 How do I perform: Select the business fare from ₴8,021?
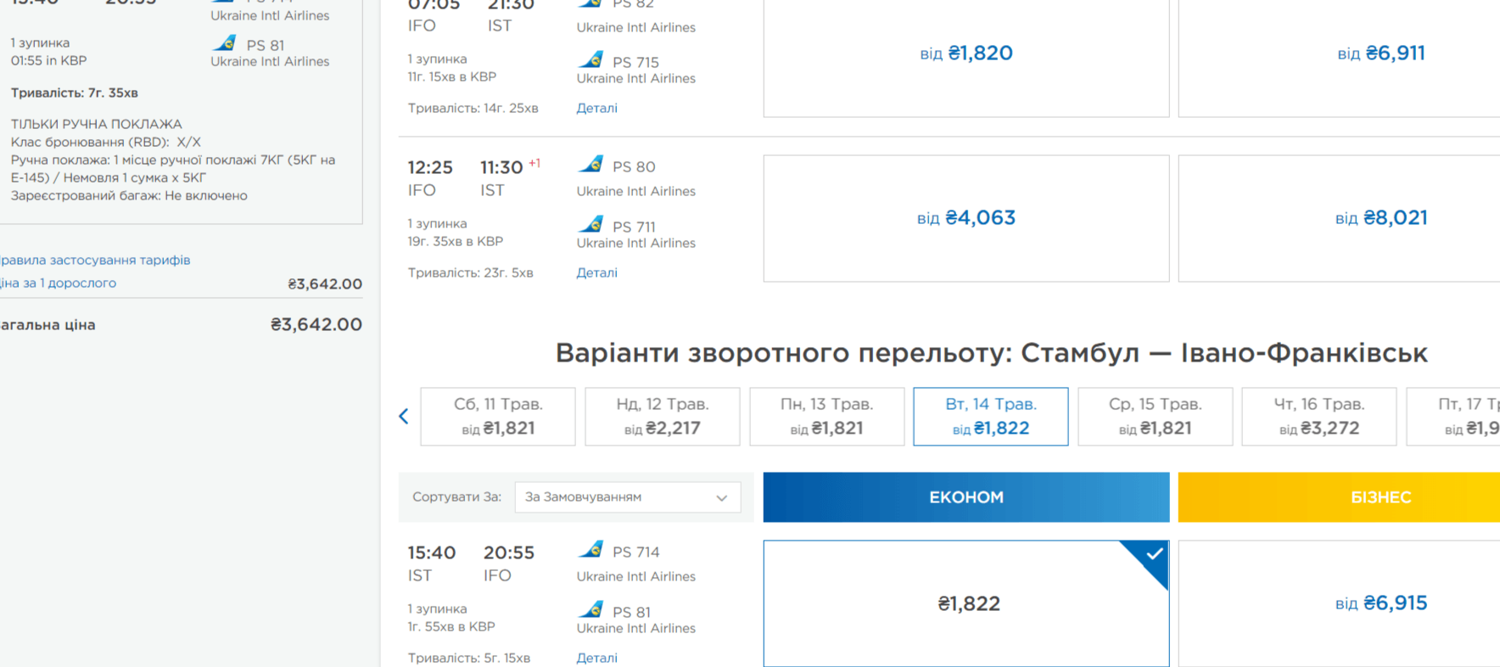(1339, 218)
